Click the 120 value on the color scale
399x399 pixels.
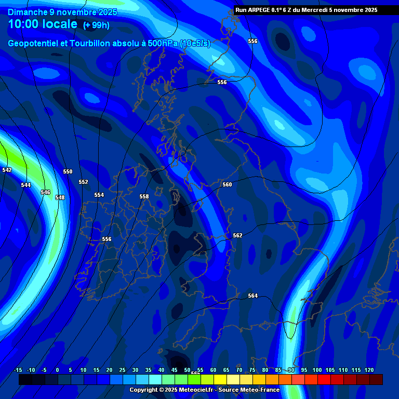[369, 369]
